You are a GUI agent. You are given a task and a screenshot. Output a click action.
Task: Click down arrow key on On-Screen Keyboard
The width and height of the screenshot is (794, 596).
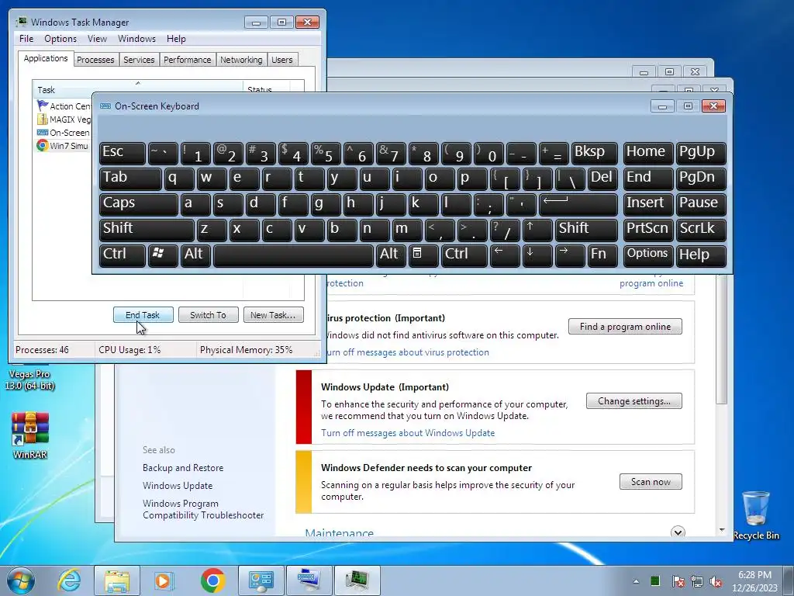pyautogui.click(x=537, y=255)
